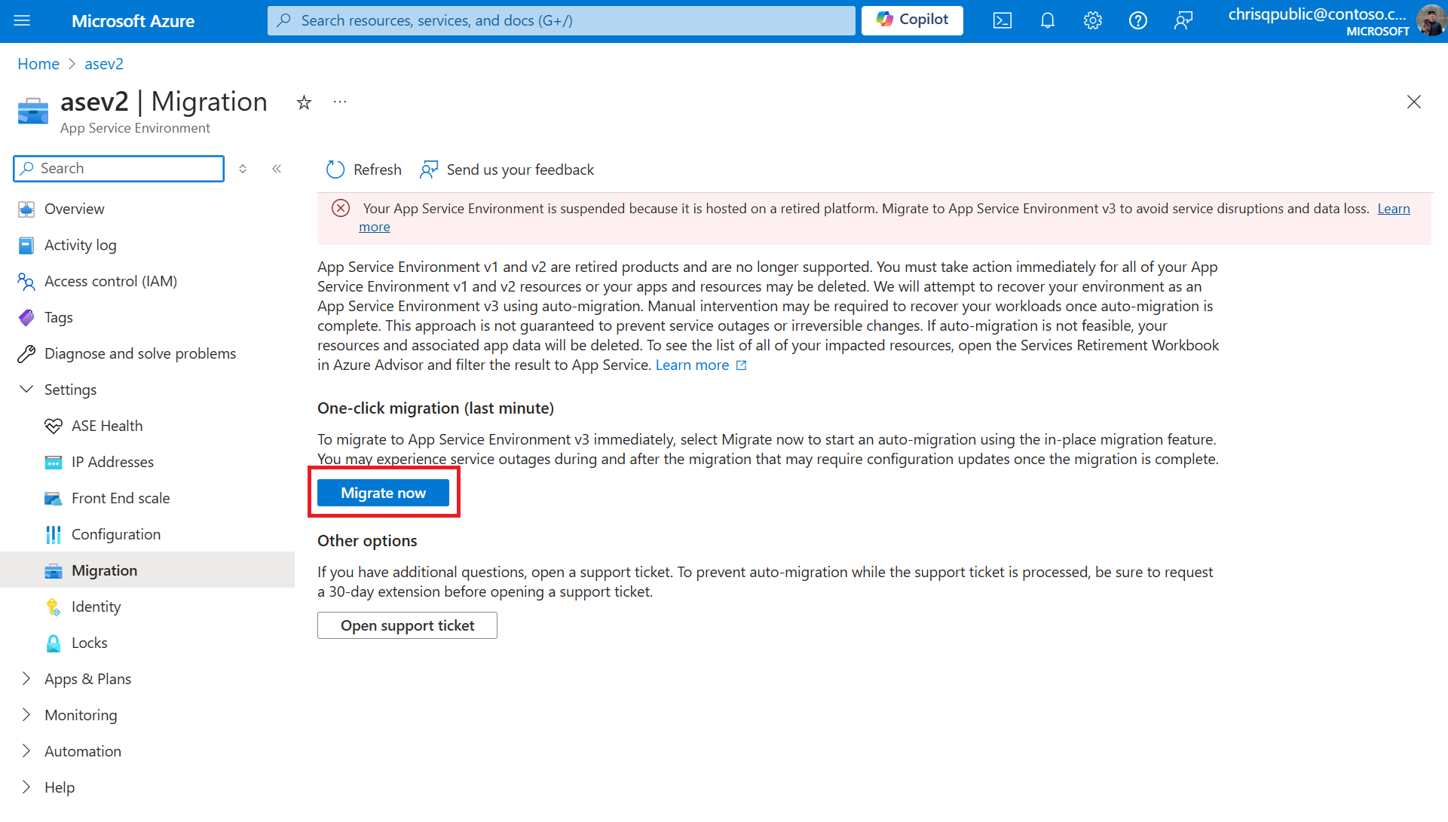Click the IP Addresses icon
This screenshot has width=1448, height=822.
click(53, 461)
